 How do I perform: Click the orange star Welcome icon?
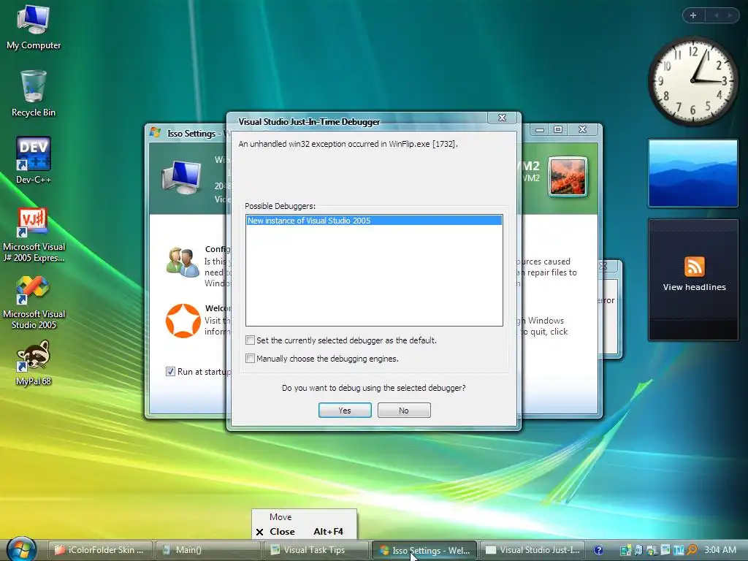point(183,321)
